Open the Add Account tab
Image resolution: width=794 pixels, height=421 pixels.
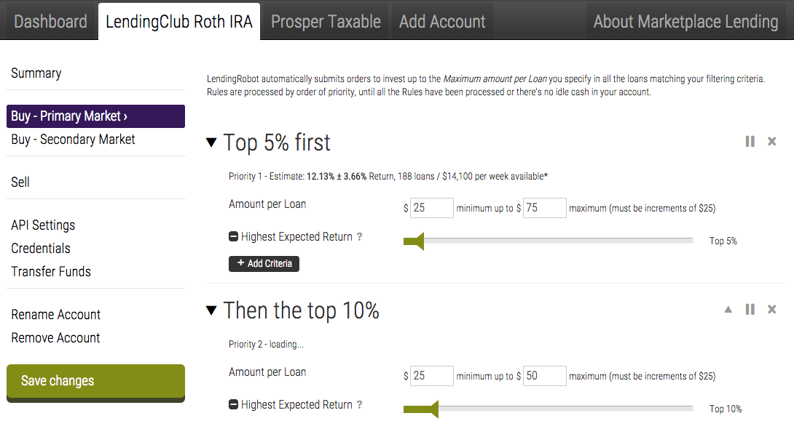442,22
